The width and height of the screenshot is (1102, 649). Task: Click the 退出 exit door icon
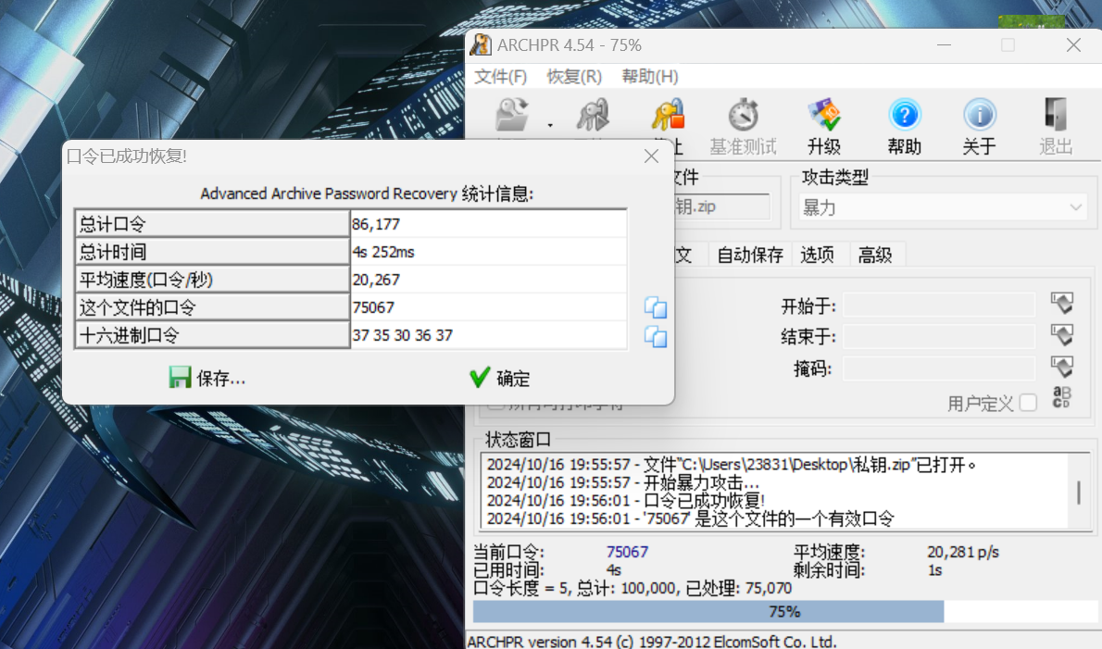(1056, 127)
